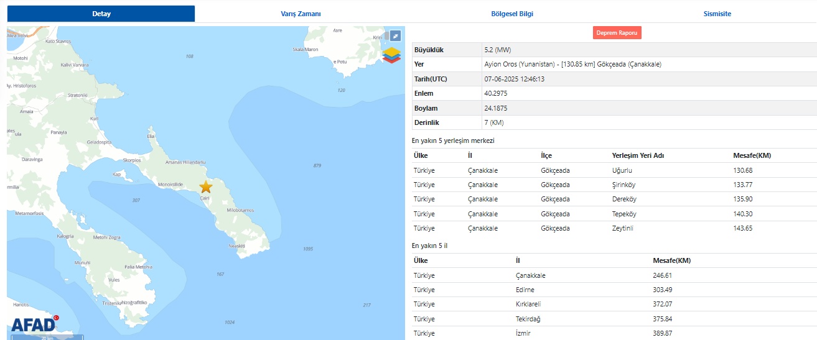Click the İlçe column header
Screen dimensions: 817x340
[x=546, y=155]
